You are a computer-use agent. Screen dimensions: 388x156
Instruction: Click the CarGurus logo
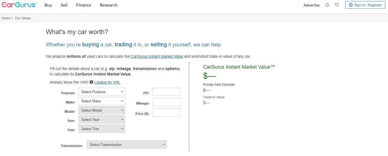tap(19, 5)
